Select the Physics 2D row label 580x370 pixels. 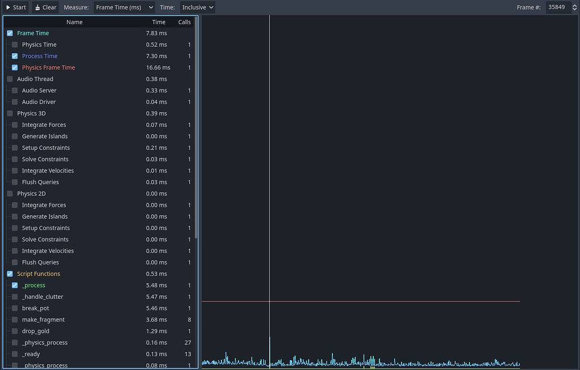(32, 194)
